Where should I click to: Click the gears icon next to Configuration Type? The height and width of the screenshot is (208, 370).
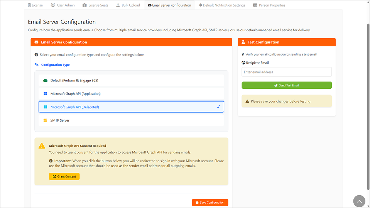click(37, 65)
